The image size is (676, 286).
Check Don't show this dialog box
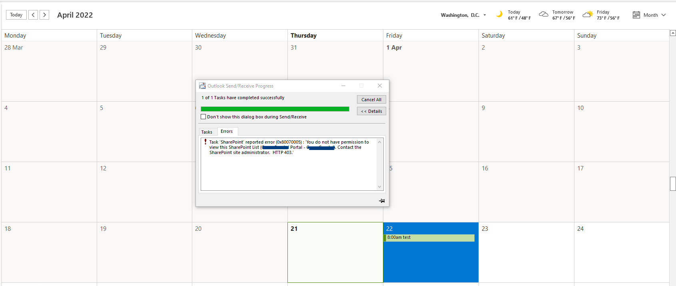[203, 117]
